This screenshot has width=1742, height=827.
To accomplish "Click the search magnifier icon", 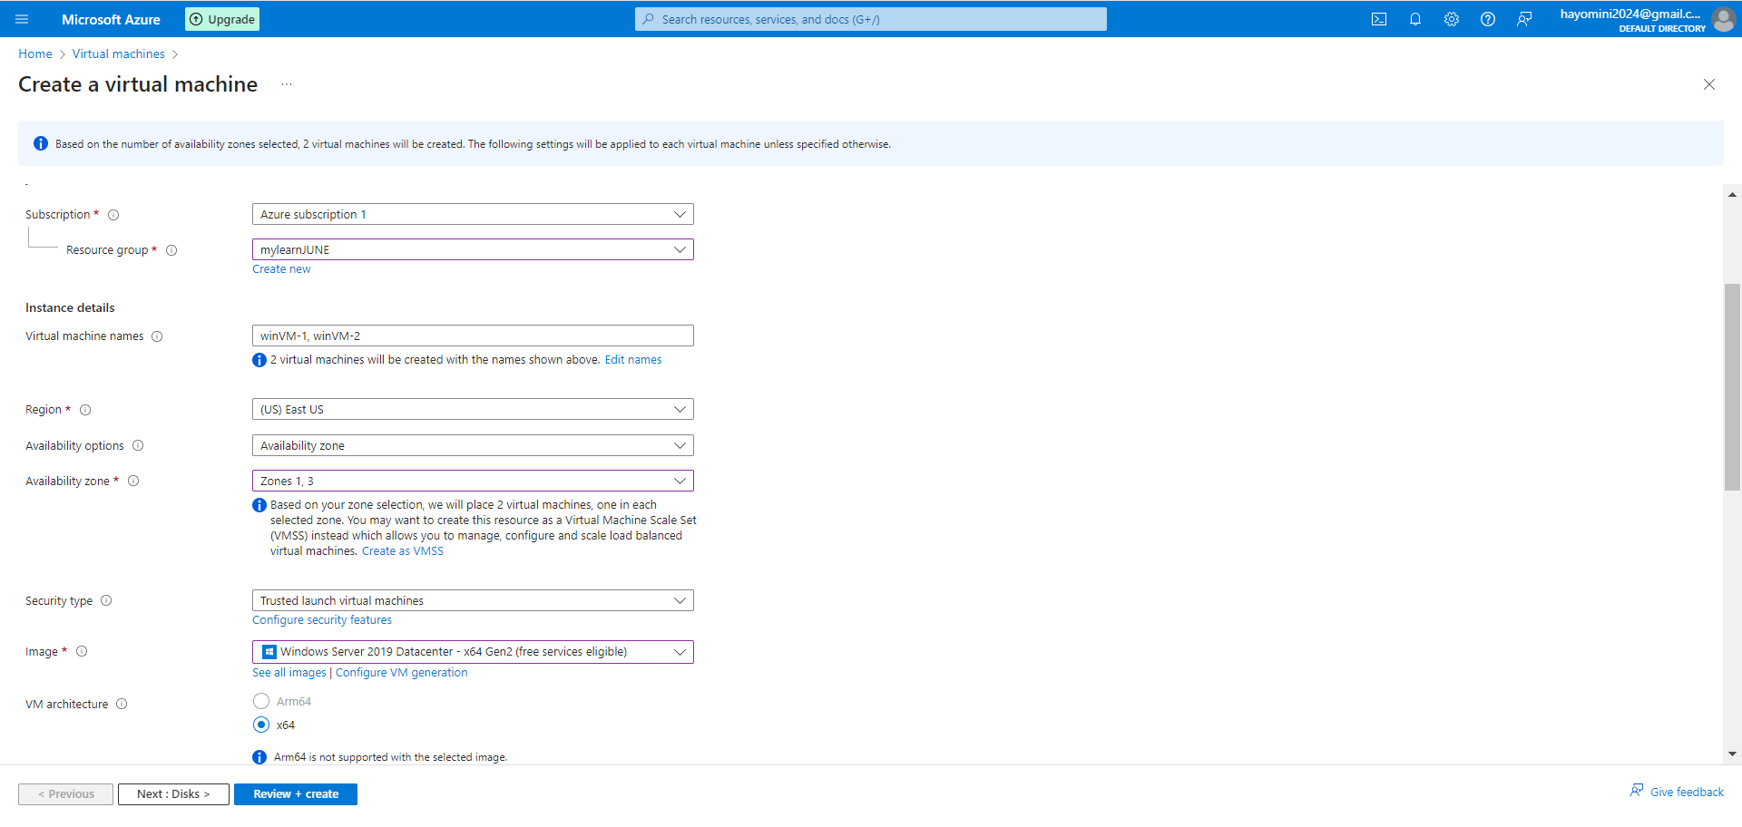I will click(x=648, y=19).
